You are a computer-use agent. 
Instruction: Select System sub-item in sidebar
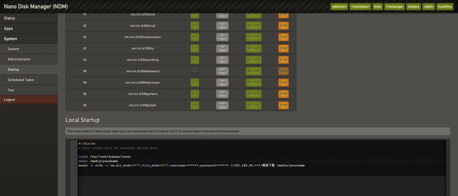point(29,49)
